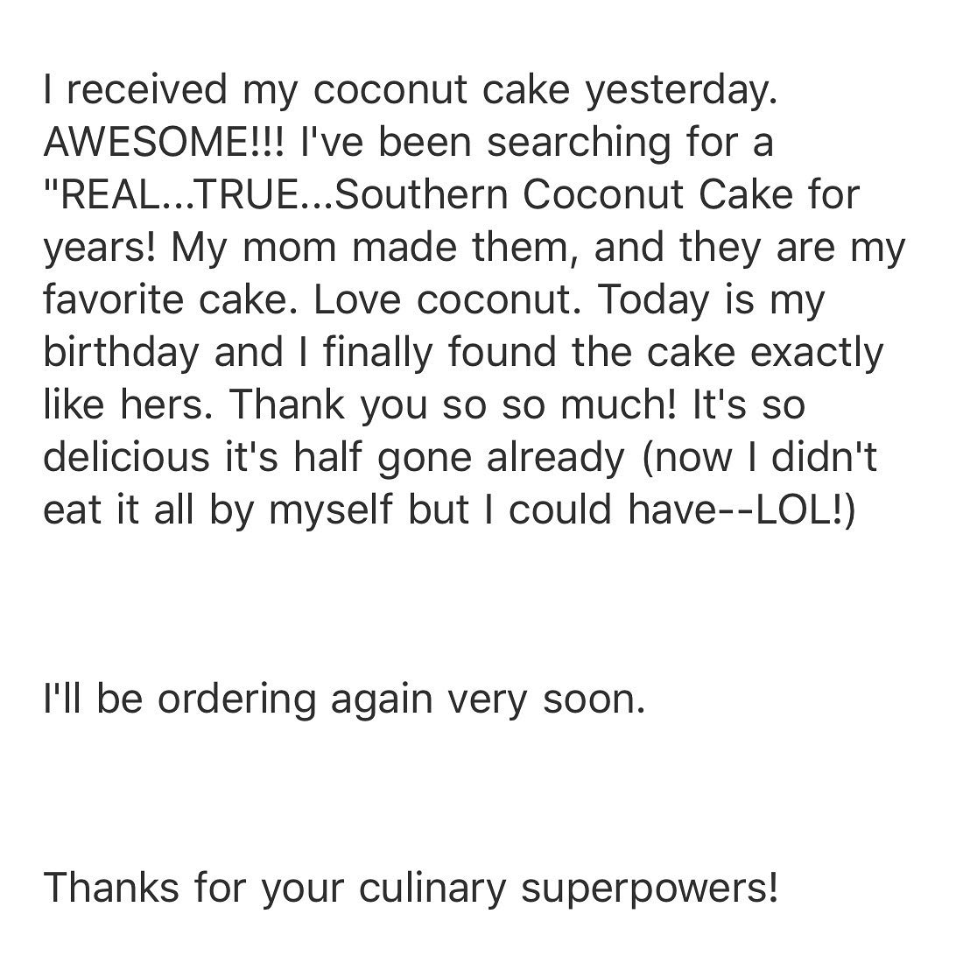Image resolution: width=956 pixels, height=956 pixels.
Task: Click the word "Southern" in the review
Action: [x=421, y=194]
